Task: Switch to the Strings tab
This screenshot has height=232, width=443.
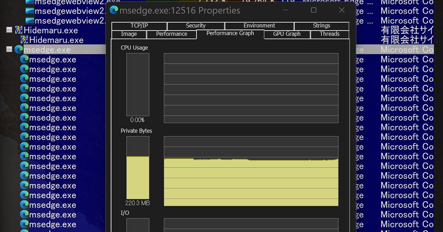Action: click(x=322, y=25)
